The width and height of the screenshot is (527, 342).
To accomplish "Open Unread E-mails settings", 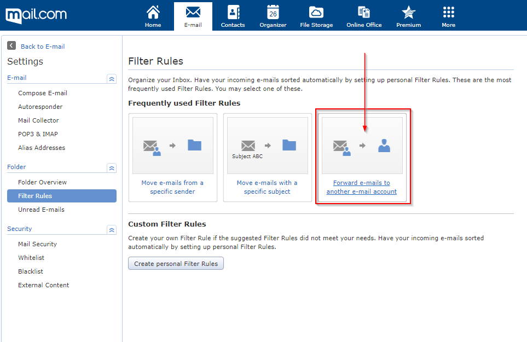I will [x=42, y=210].
